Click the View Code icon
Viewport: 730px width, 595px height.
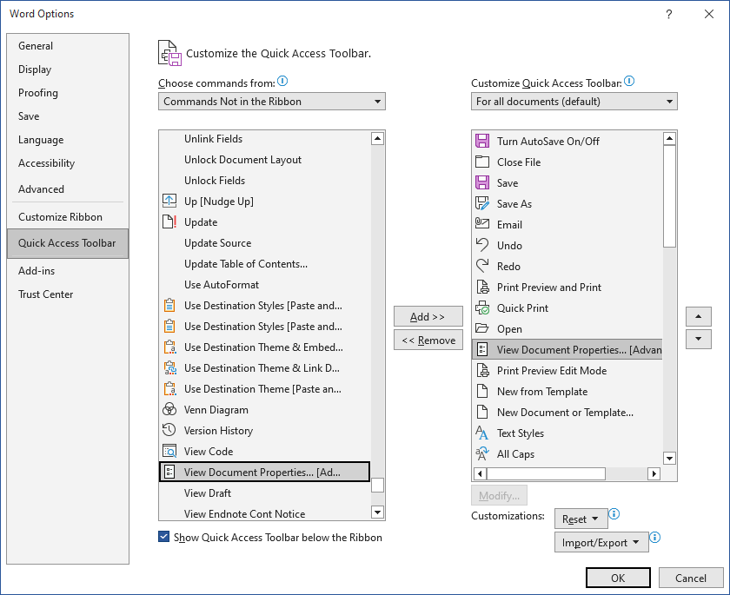[169, 451]
